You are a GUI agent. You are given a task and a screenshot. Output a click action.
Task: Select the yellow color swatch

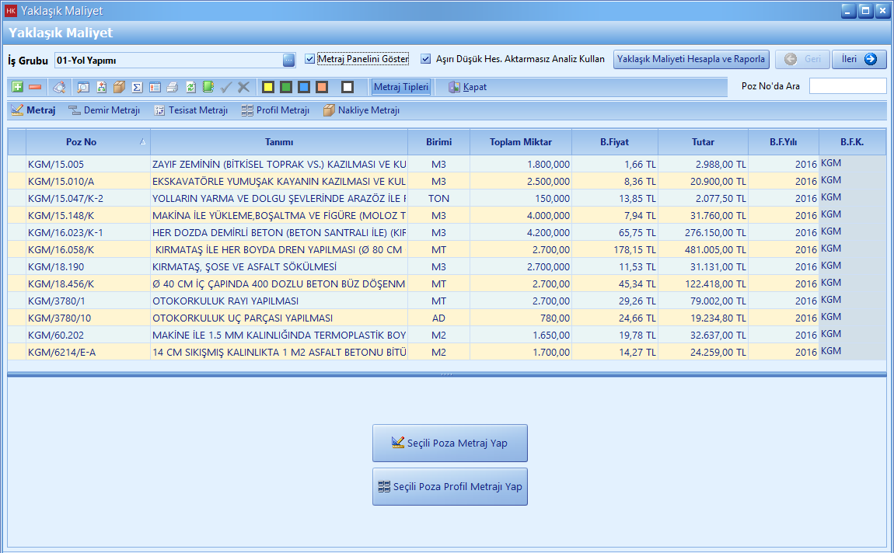pos(267,87)
